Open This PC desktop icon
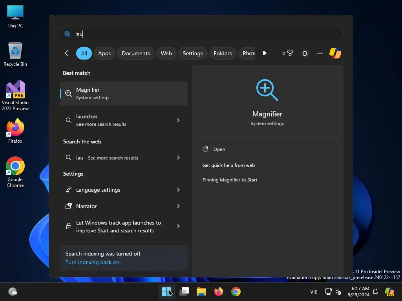 (15, 16)
